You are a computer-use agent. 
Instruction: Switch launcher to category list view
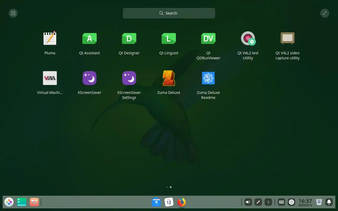point(13,13)
